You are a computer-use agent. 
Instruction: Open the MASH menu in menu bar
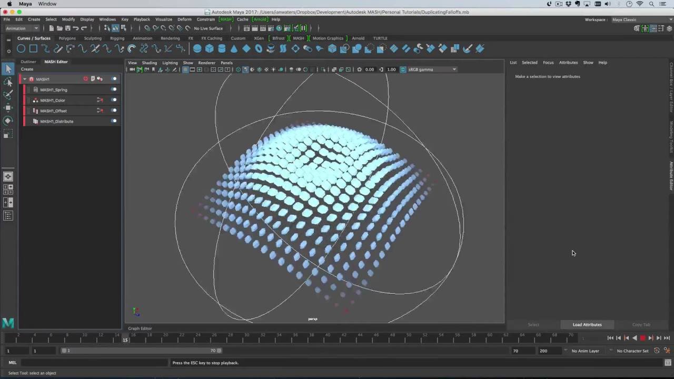pos(226,19)
